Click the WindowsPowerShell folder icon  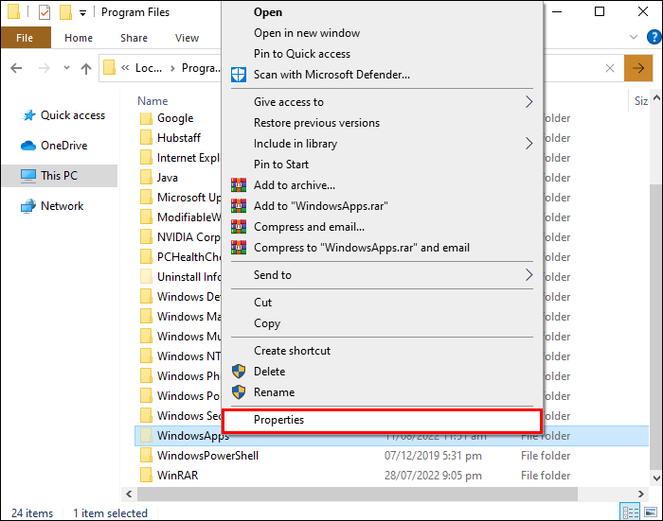[146, 456]
